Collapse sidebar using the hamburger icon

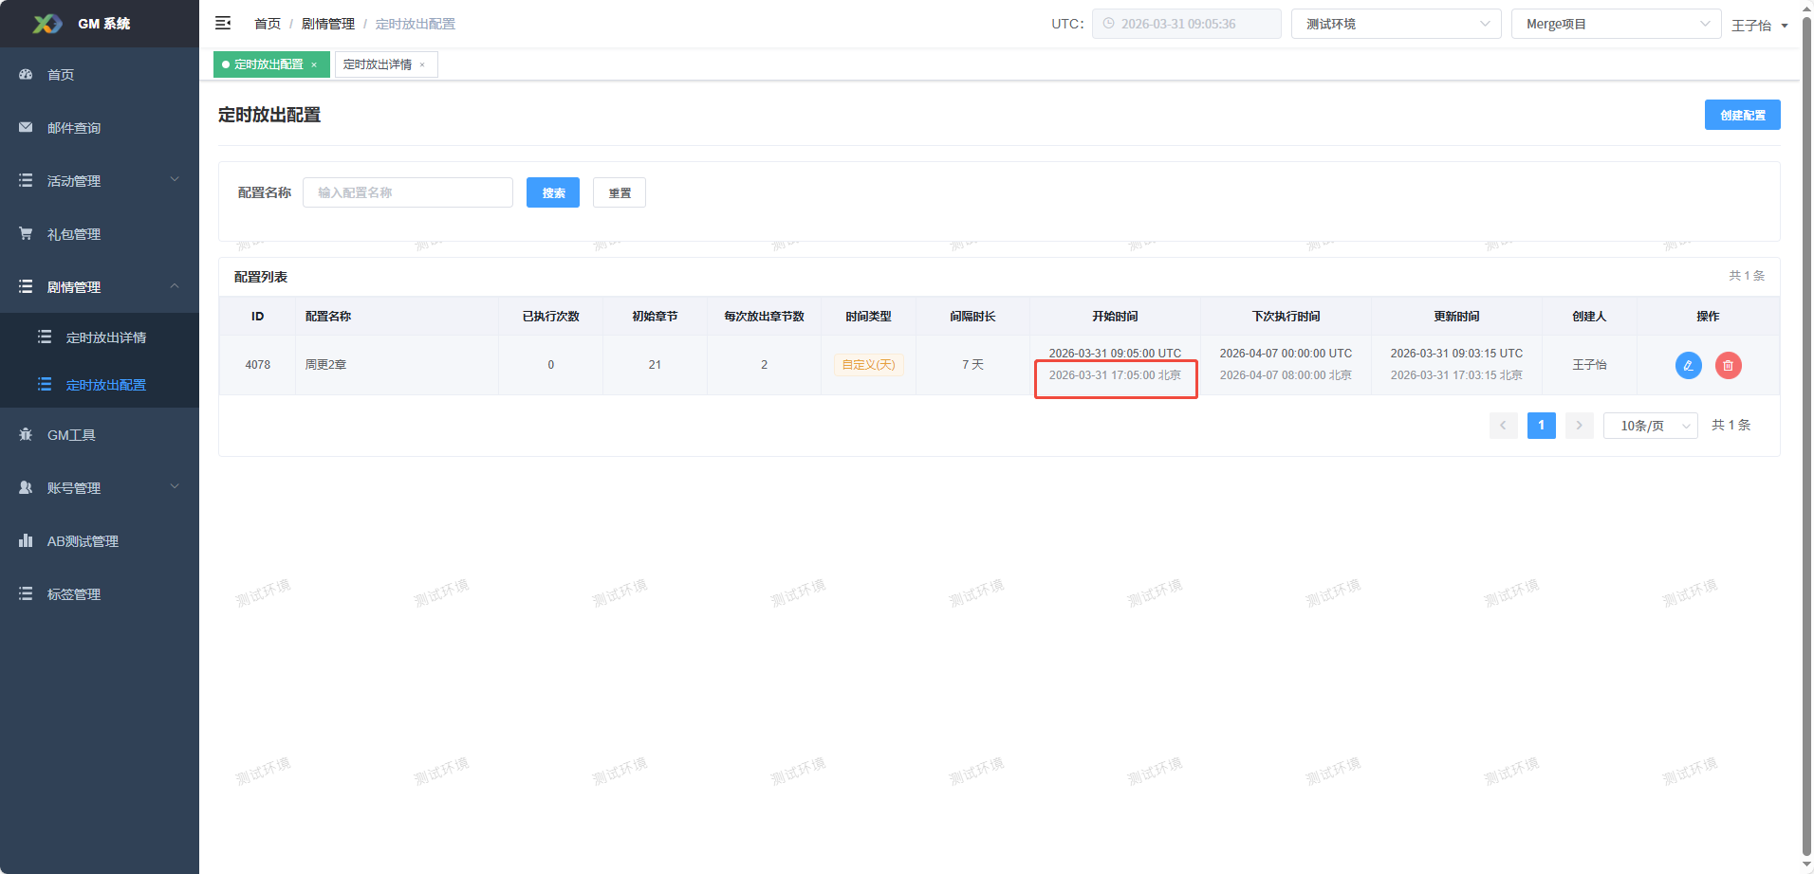tap(223, 23)
